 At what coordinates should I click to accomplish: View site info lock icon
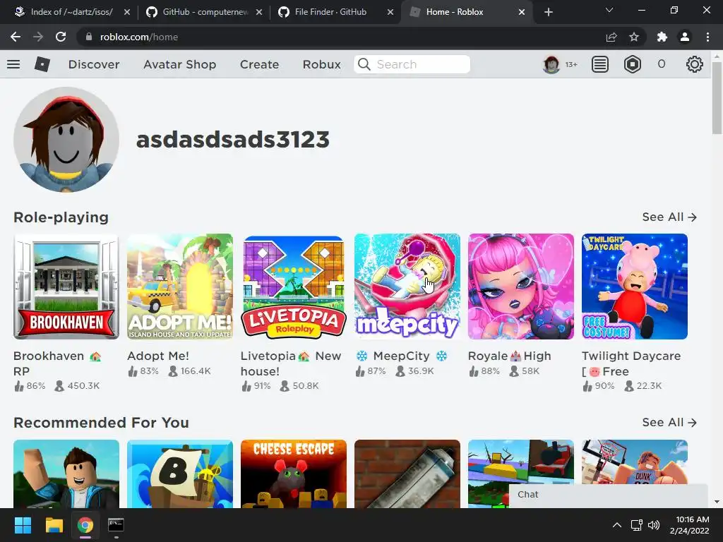(x=88, y=37)
